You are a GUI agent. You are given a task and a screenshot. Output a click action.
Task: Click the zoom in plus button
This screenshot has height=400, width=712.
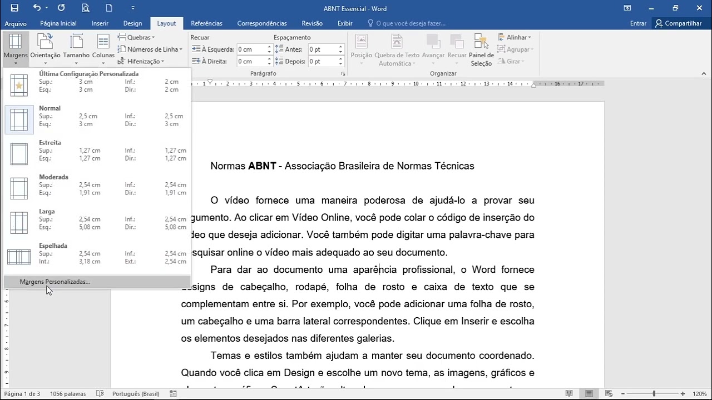click(x=683, y=394)
